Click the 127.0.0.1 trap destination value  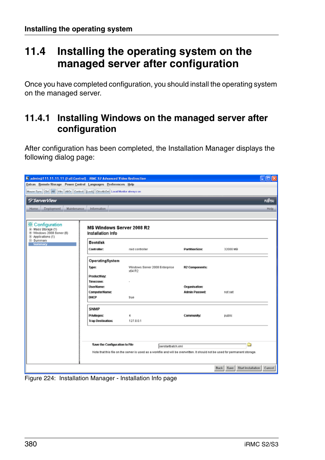135,321
